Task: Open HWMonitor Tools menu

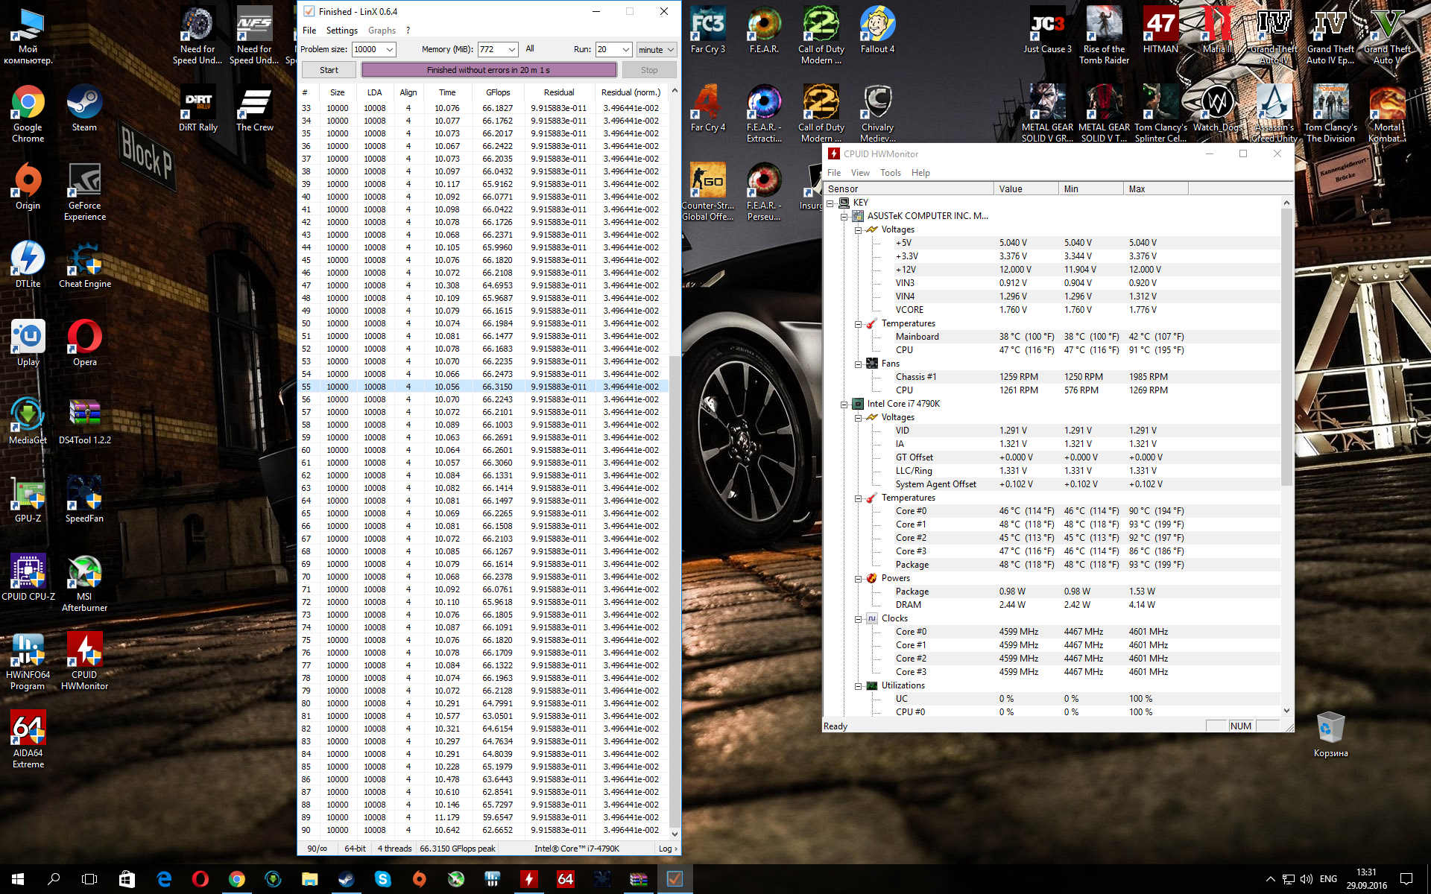Action: [x=890, y=173]
